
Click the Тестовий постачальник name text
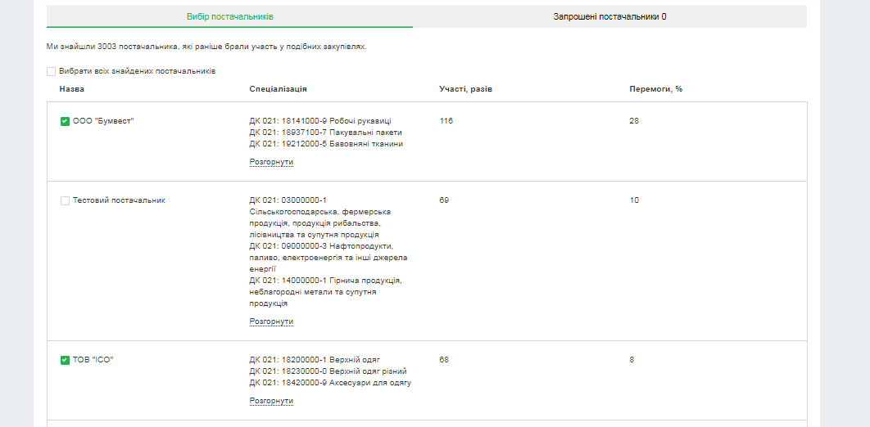pyautogui.click(x=119, y=200)
